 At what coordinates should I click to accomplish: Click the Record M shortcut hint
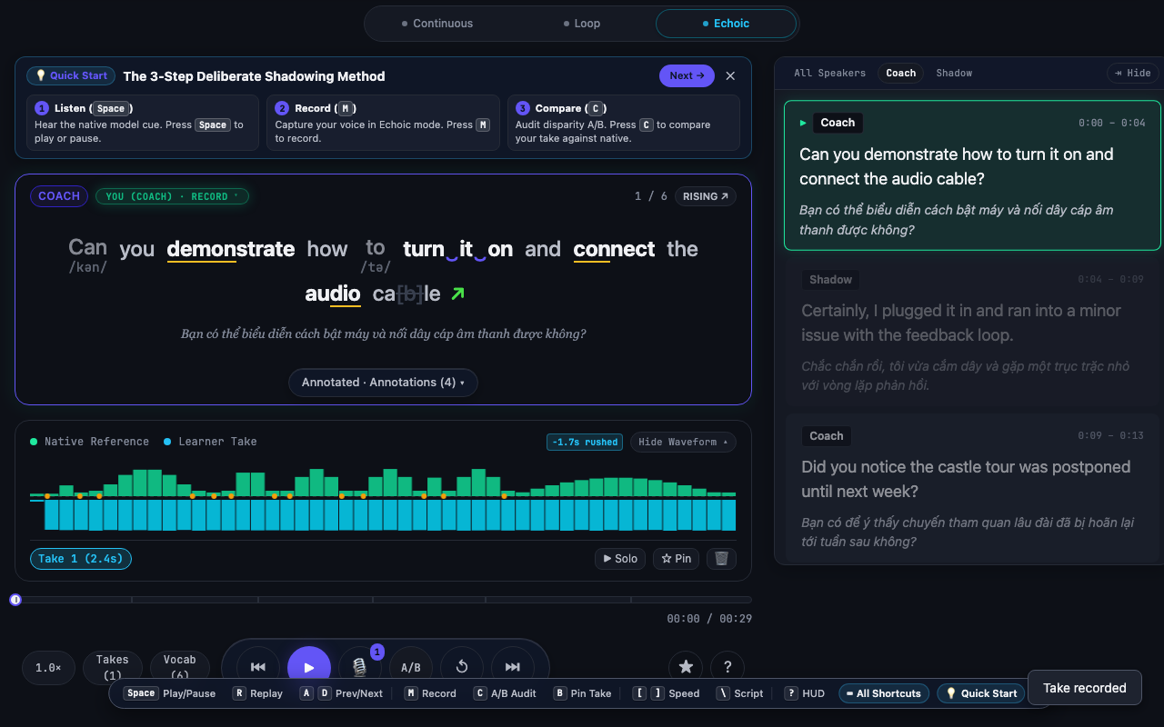[430, 693]
